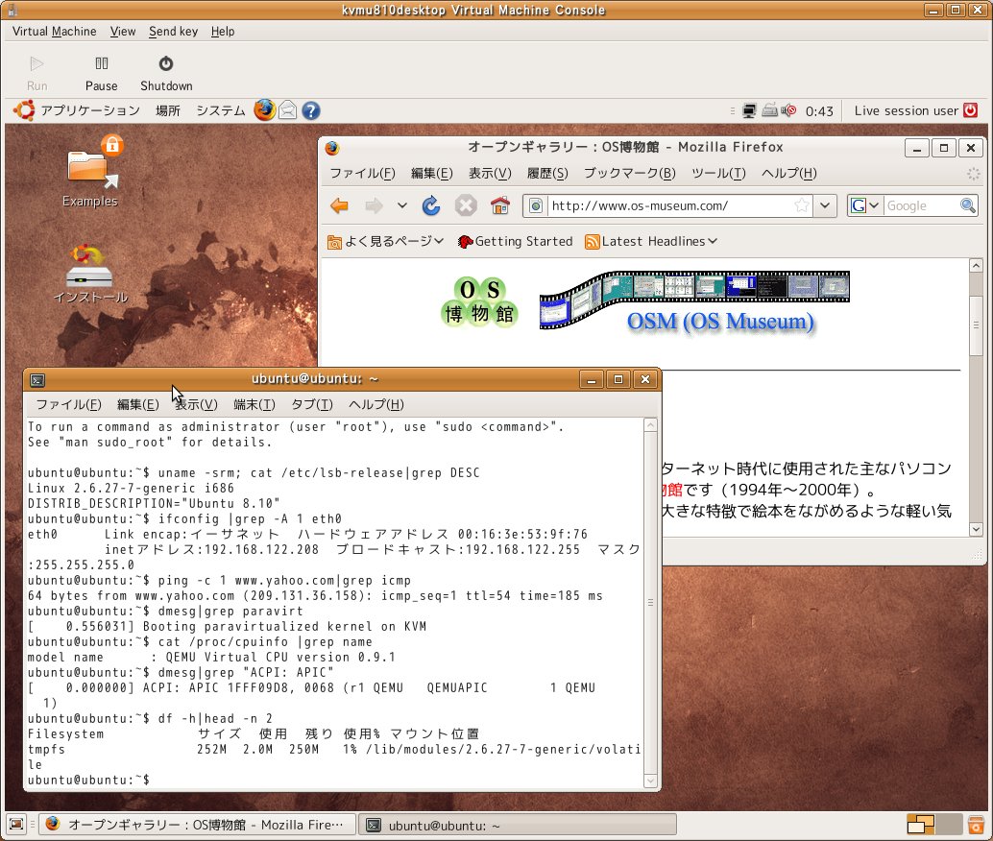Click the ubuntu@ubuntu terminal taskbar button
Image resolution: width=993 pixels, height=841 pixels.
point(518,825)
